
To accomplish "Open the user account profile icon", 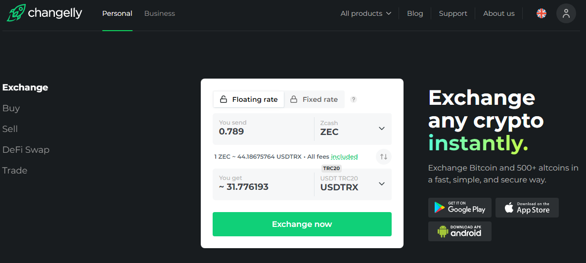I will pyautogui.click(x=566, y=13).
